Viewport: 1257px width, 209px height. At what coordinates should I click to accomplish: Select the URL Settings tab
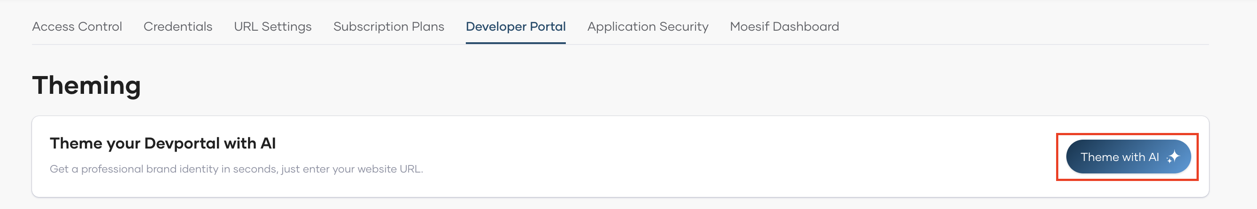pos(272,26)
